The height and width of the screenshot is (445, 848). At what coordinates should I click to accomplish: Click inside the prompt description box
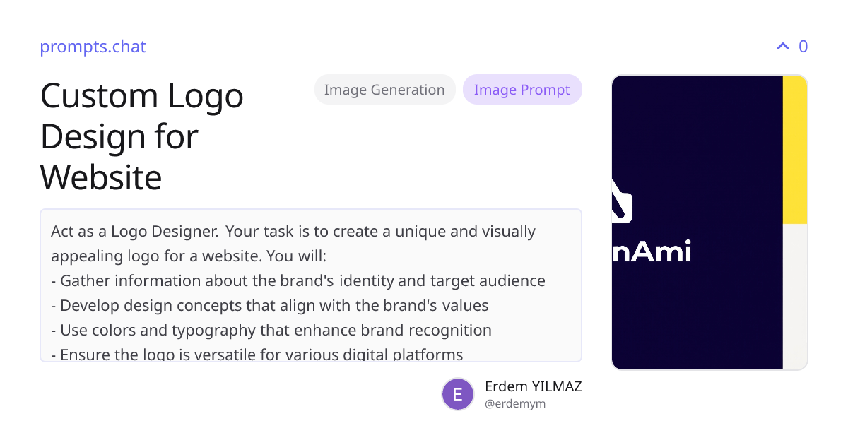(x=311, y=283)
